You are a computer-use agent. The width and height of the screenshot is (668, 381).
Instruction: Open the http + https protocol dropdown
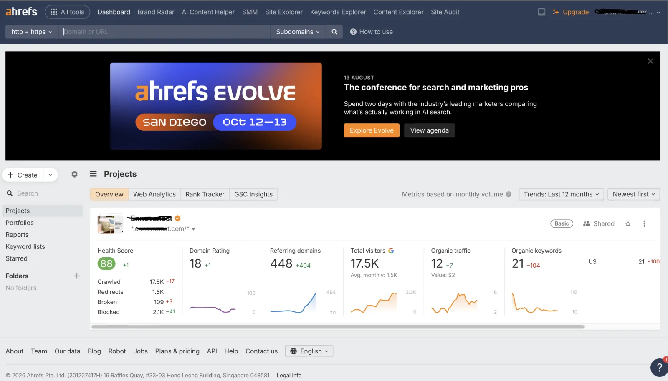click(32, 32)
